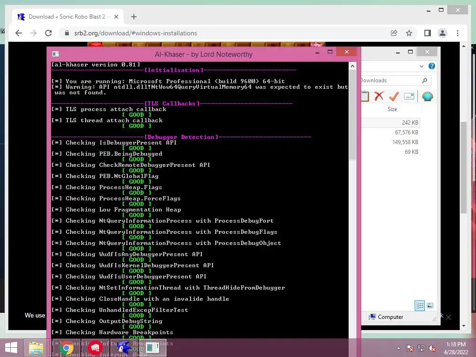Open taskbar clock 1:18 PM
Screen dimensions: 476x357
[x=456, y=348]
